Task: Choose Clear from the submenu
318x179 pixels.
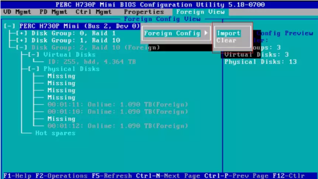Action: tap(226, 40)
